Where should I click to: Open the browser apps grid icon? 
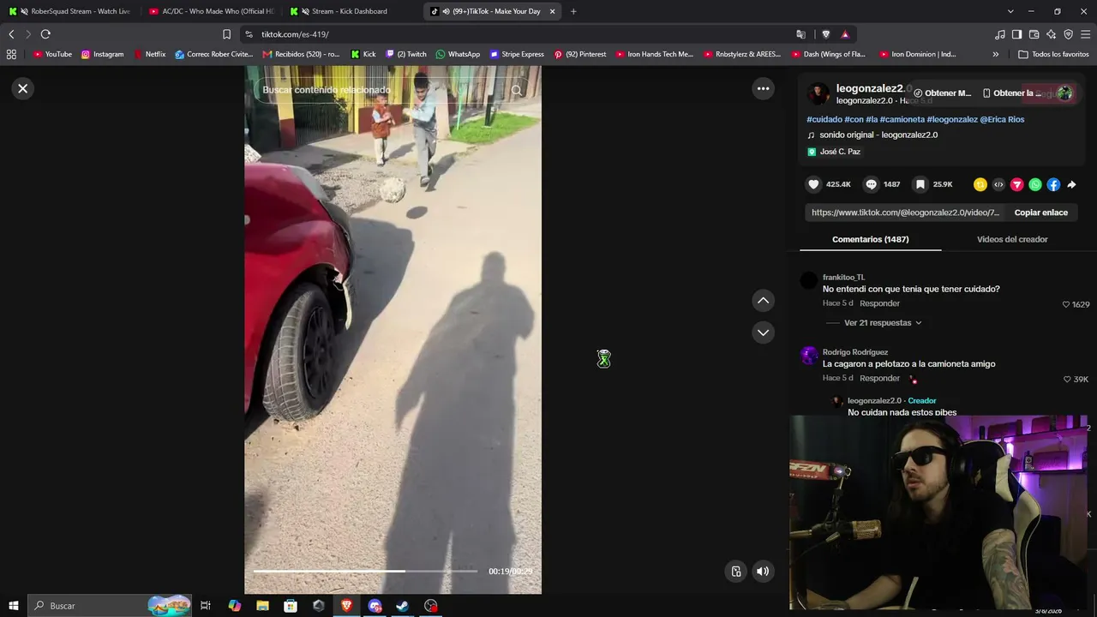11,54
